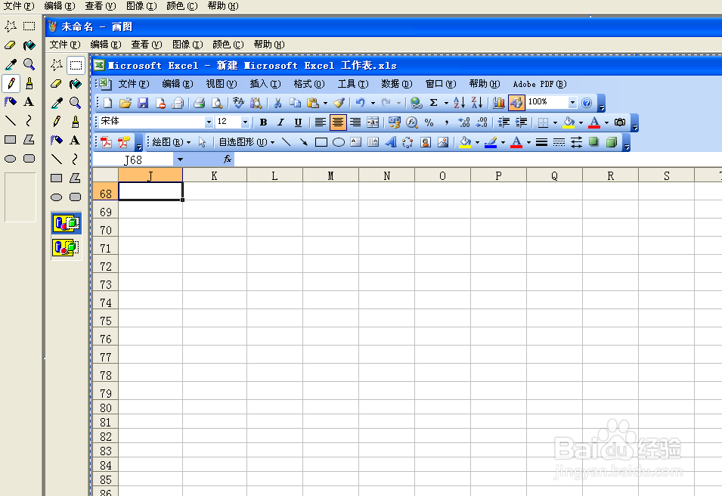Click the Oval shape icon on Excel drawing toolbar
This screenshot has height=496, width=722.
click(x=339, y=142)
